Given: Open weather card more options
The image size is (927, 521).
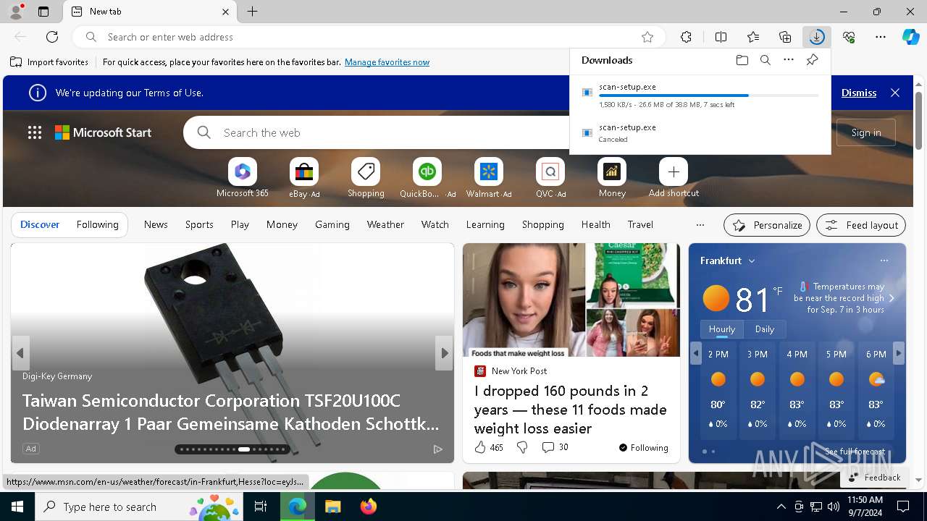Looking at the screenshot, I should pyautogui.click(x=884, y=260).
